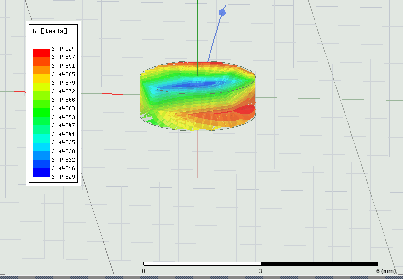Select the 'B [tesla]' legend title

50,31
